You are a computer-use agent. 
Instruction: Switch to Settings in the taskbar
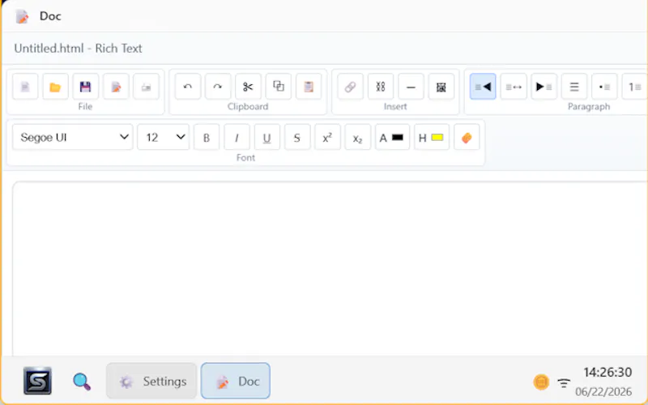151,381
